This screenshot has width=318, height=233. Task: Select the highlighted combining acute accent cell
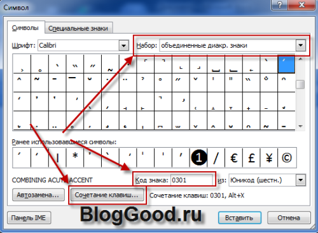pos(286,64)
